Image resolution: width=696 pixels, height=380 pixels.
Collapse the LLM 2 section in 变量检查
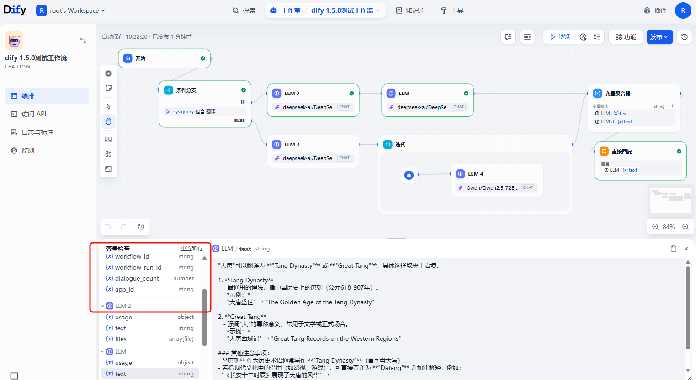102,306
